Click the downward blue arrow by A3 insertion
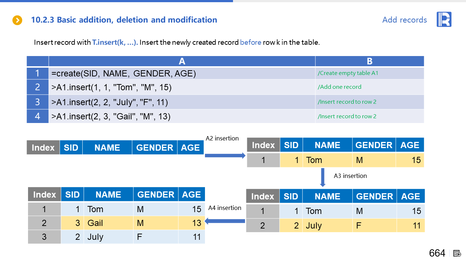Screen dimensions: 466x262 point(323,178)
